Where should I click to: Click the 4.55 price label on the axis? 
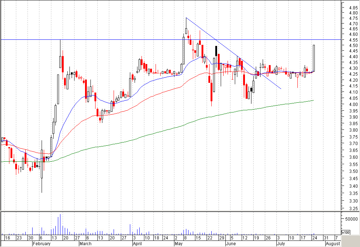point(353,40)
